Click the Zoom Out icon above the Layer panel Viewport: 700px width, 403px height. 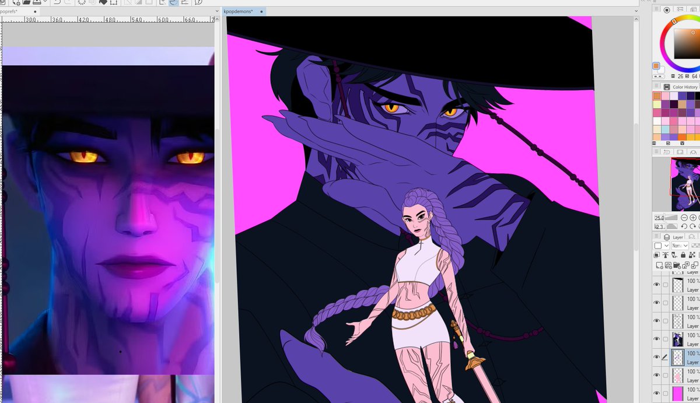[684, 218]
